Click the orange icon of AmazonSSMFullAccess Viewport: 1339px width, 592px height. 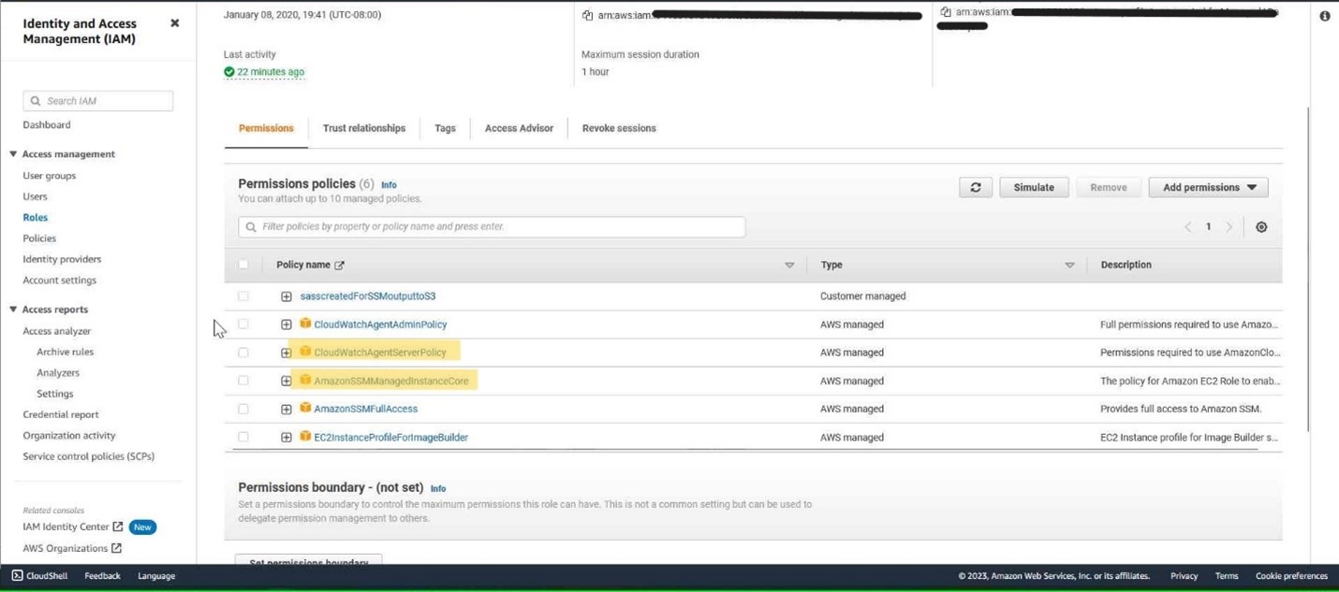coord(305,408)
